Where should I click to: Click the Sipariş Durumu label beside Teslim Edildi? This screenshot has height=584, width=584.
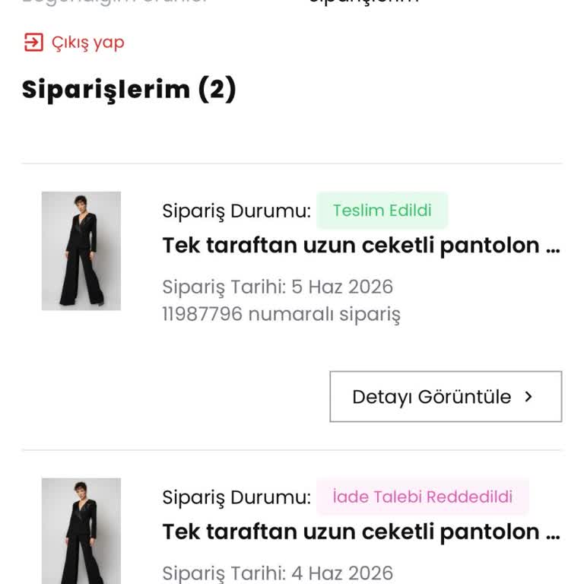click(236, 211)
